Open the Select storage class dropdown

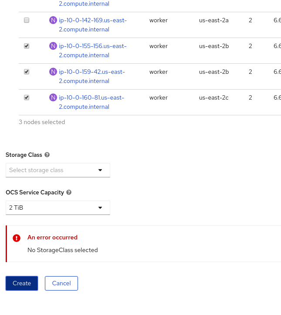58,170
